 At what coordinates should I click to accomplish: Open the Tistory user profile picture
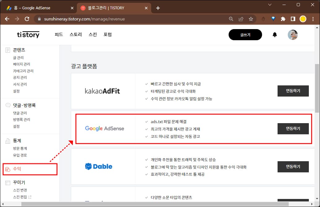(293, 35)
